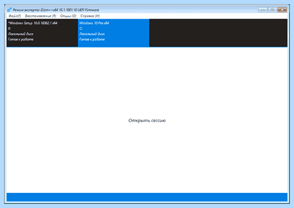The height and width of the screenshot is (208, 294).
Task: Select the Windows Setup 10.0.18362.1 x64 image tile
Action: pos(42,33)
